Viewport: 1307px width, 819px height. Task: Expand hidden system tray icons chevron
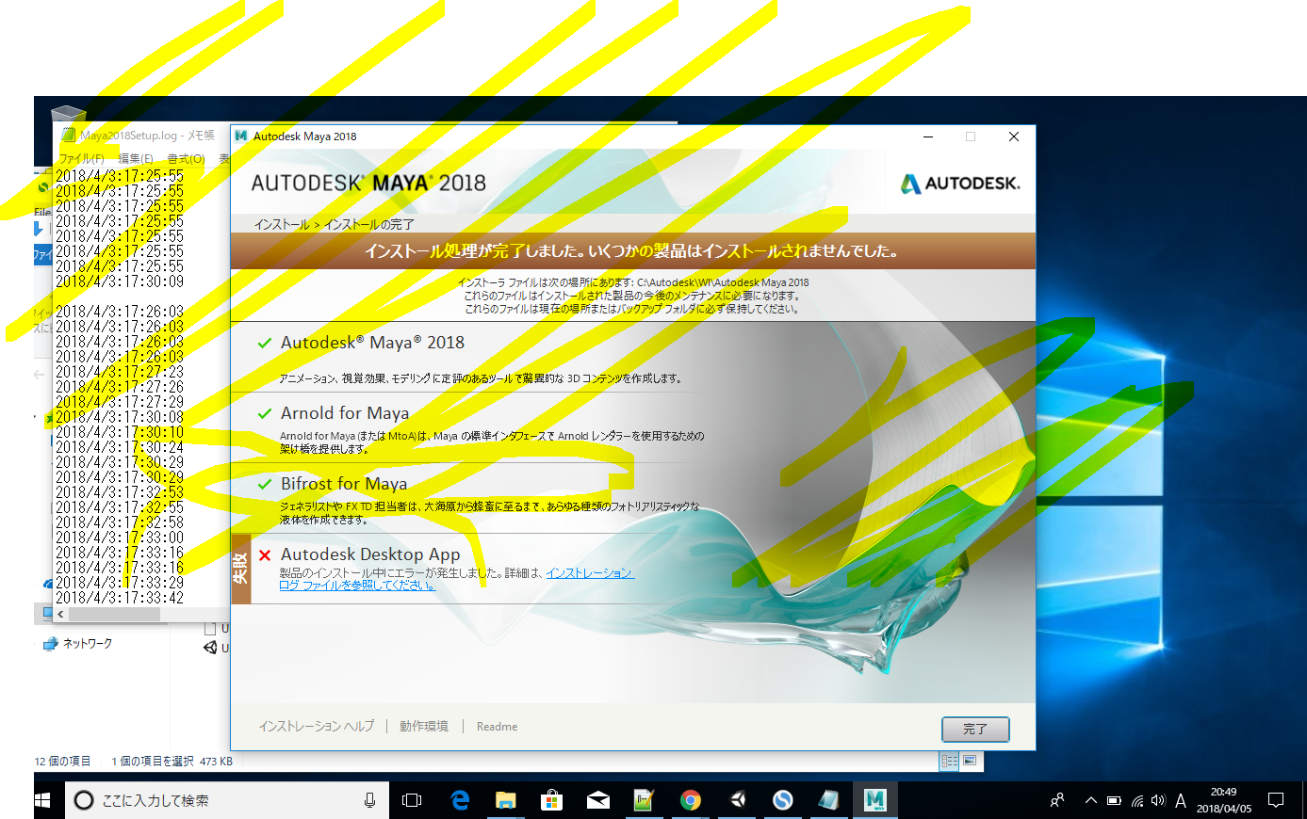(x=1090, y=800)
